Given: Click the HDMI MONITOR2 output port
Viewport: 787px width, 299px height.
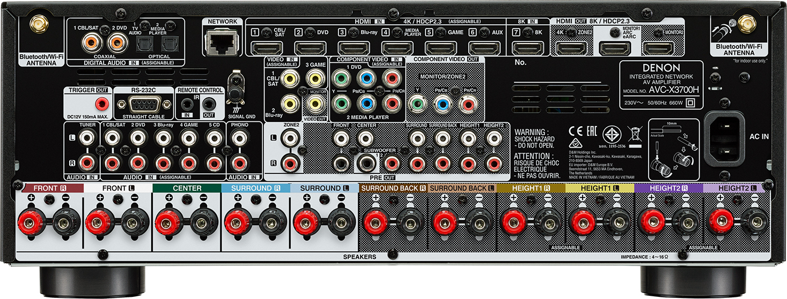Looking at the screenshot, I should (x=658, y=48).
